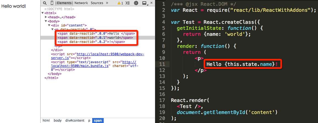Screen dimensions: 318x123
Task: Close DevTools with the X icon
Action: [x=151, y=3]
